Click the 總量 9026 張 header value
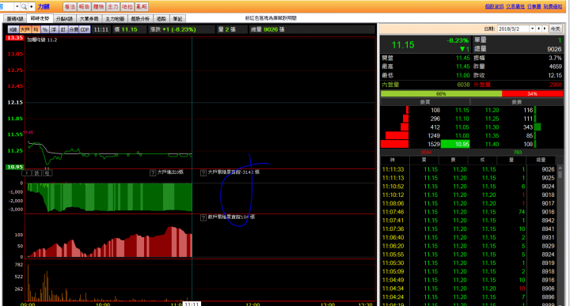Image resolution: width=570 pixels, height=306 pixels. 268,29
